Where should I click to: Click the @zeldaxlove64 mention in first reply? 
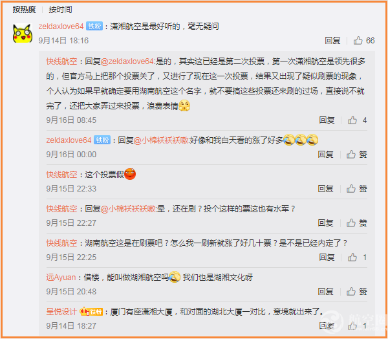127,61
